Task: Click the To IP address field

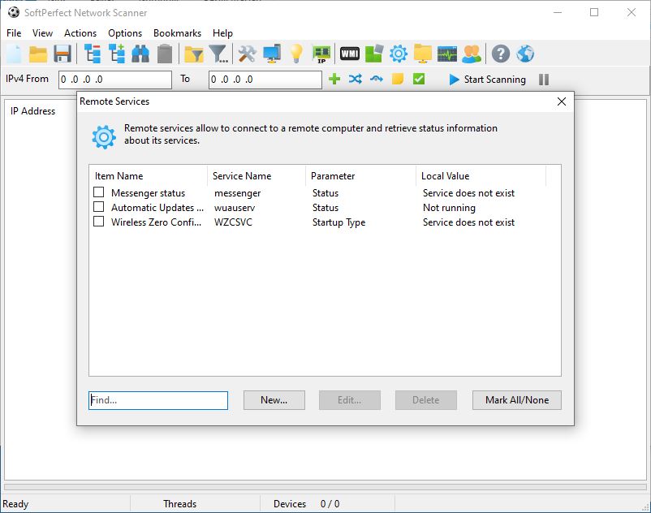Action: pyautogui.click(x=265, y=80)
